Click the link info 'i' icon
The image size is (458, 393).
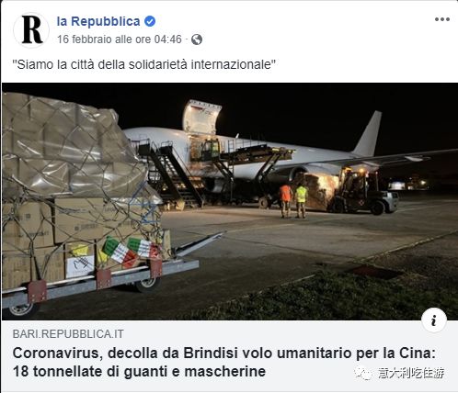click(433, 320)
